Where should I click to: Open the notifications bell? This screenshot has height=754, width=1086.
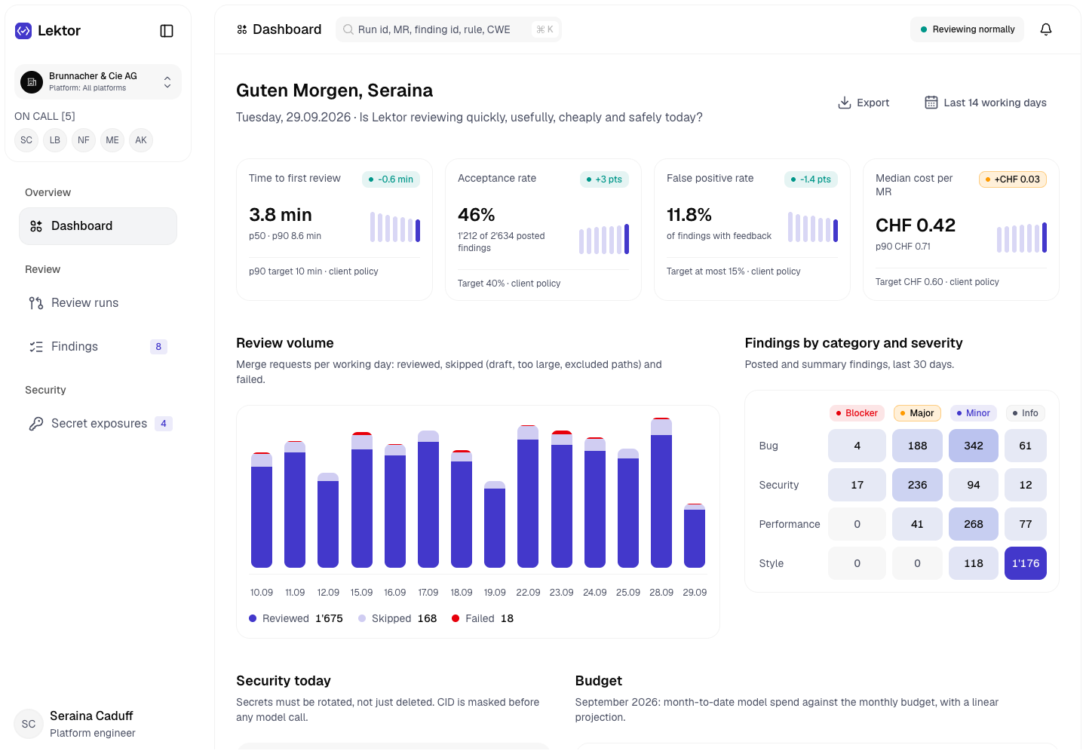[x=1046, y=29]
